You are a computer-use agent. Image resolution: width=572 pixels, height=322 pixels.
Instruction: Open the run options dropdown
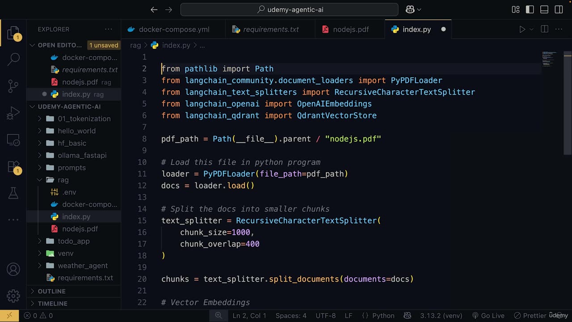point(531,29)
